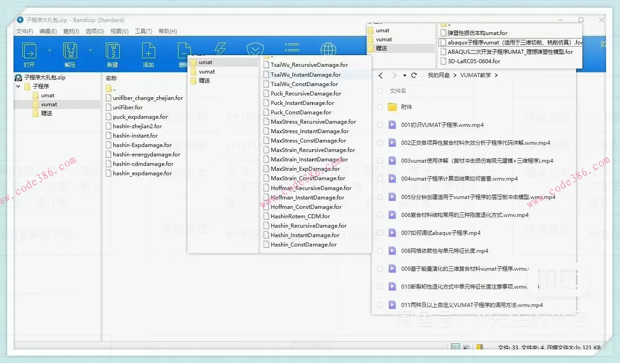Select ABAQUS二次开发子程序UMAT_理想弹塑性模型.for
Viewport: 620px width, 363px height.
[x=511, y=52]
